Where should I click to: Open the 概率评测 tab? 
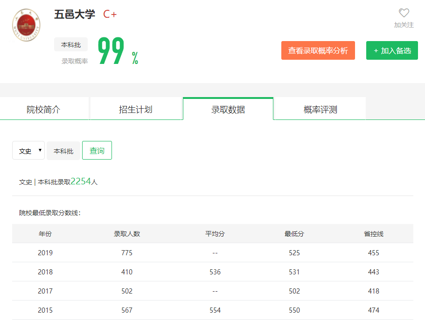(320, 109)
